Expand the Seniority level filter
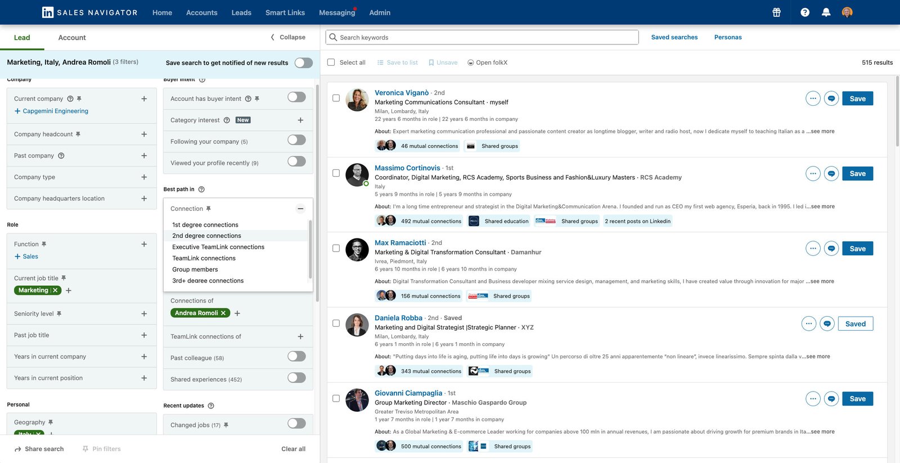Viewport: 900px width, 463px height. click(x=144, y=313)
